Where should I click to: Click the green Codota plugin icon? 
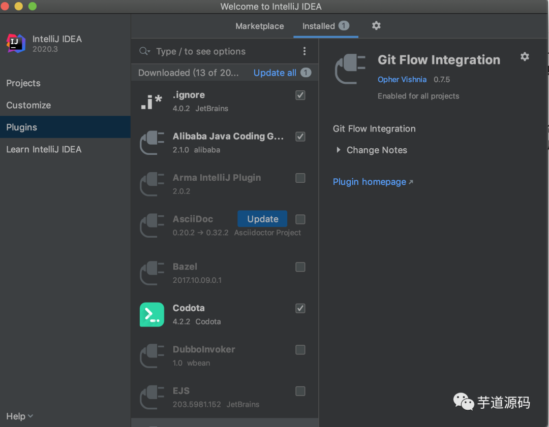151,314
